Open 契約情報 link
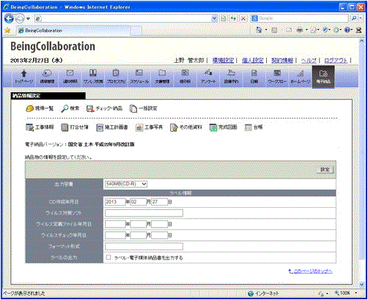The width and height of the screenshot is (368, 300). (x=282, y=60)
